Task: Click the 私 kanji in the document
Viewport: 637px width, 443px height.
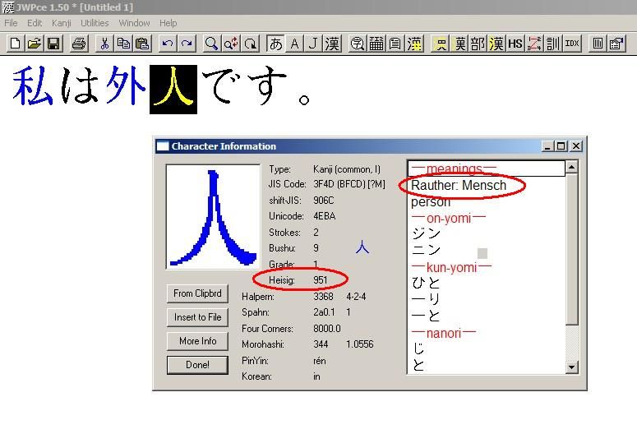Action: point(33,86)
